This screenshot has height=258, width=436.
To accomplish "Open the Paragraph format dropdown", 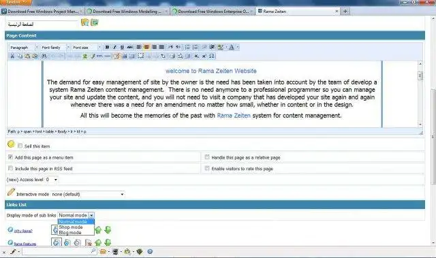I will tap(24, 48).
